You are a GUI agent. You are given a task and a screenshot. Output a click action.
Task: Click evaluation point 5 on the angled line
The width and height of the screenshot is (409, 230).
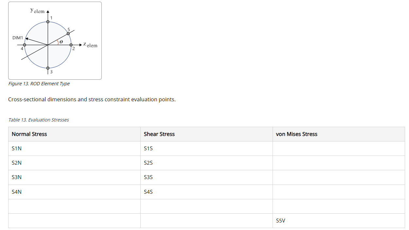pyautogui.click(x=68, y=33)
